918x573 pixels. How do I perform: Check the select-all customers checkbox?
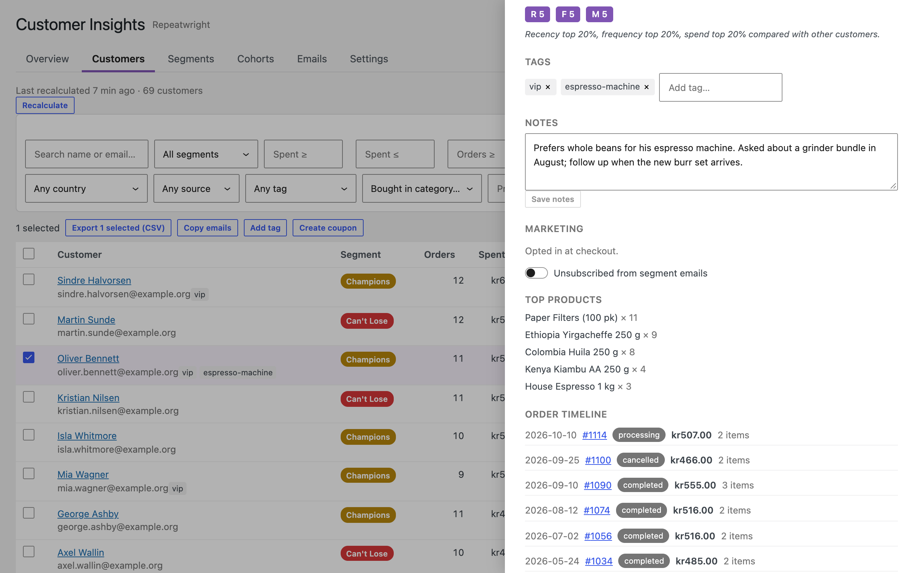(29, 254)
